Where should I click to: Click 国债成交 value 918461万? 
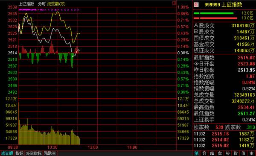pos(244,38)
